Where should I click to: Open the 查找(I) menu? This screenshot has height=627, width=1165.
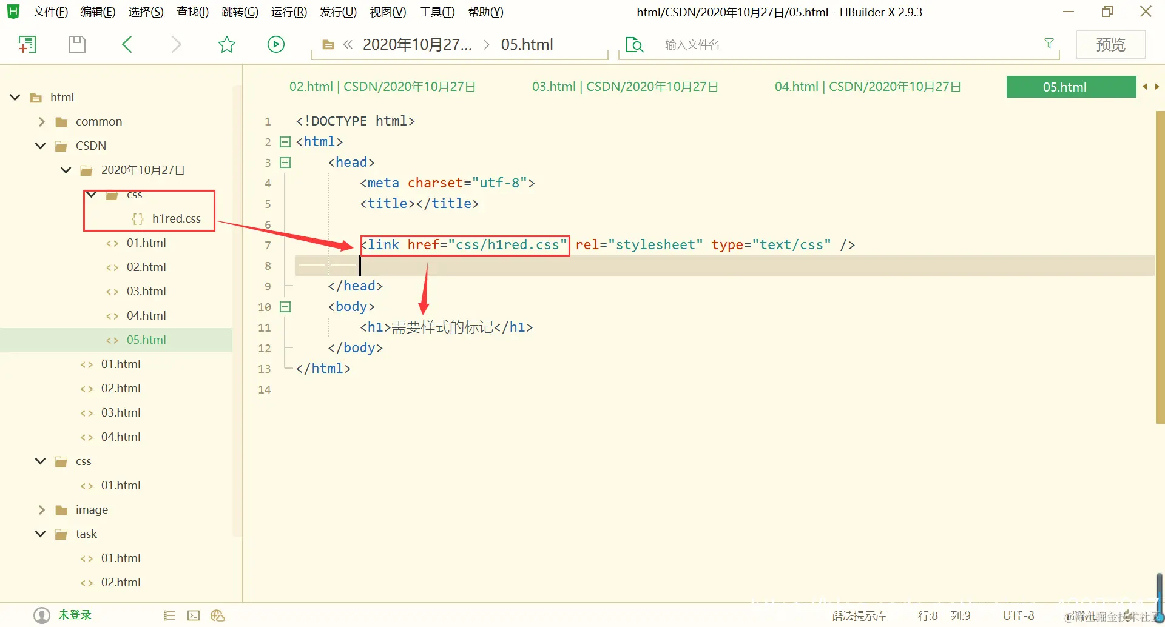(193, 12)
